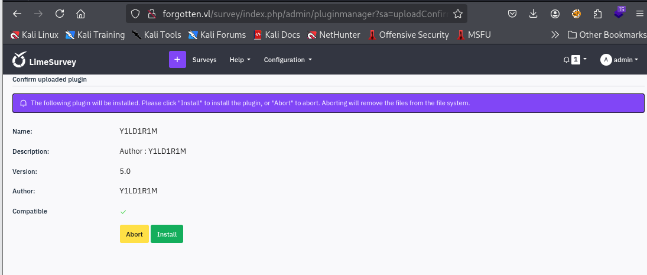Click the Compatible label
The image size is (647, 275).
click(x=30, y=211)
